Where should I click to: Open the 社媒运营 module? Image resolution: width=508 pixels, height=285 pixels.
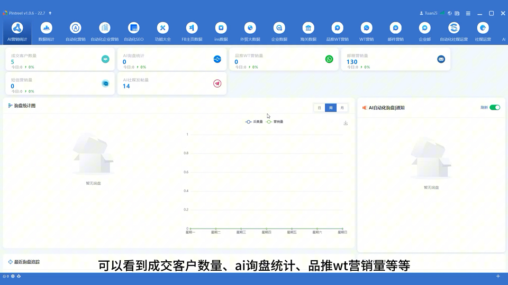pyautogui.click(x=483, y=32)
